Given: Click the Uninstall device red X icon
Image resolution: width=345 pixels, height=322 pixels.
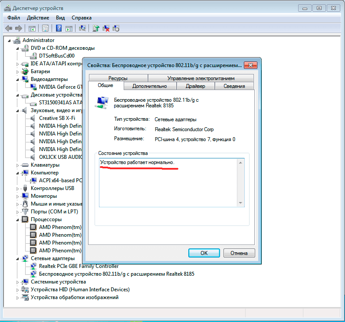Looking at the screenshot, I should pyautogui.click(x=106, y=29).
